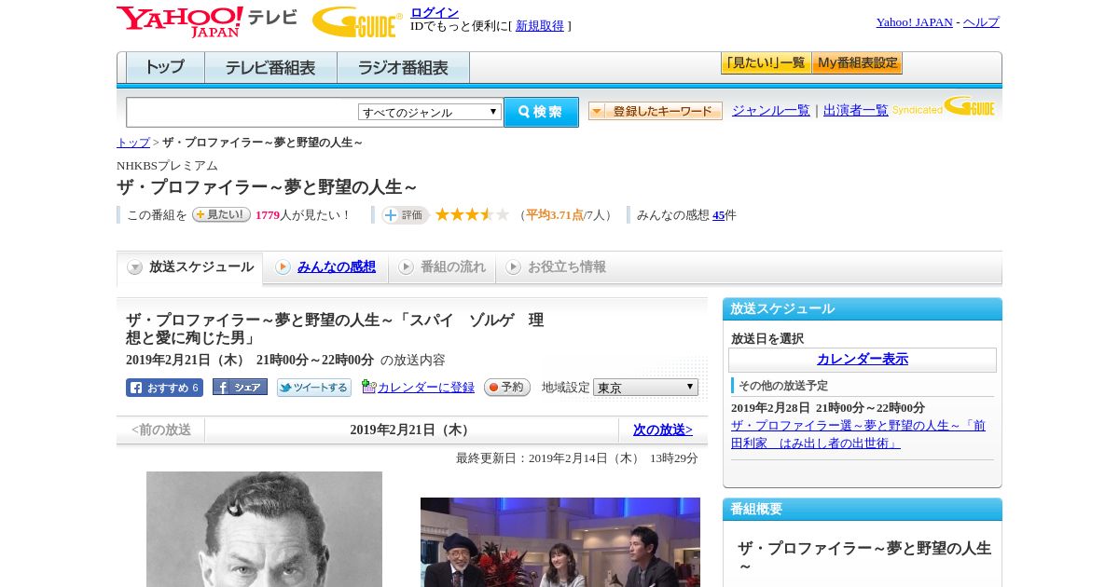Click the 新規取得 link
This screenshot has height=587, width=1119.
(x=540, y=26)
